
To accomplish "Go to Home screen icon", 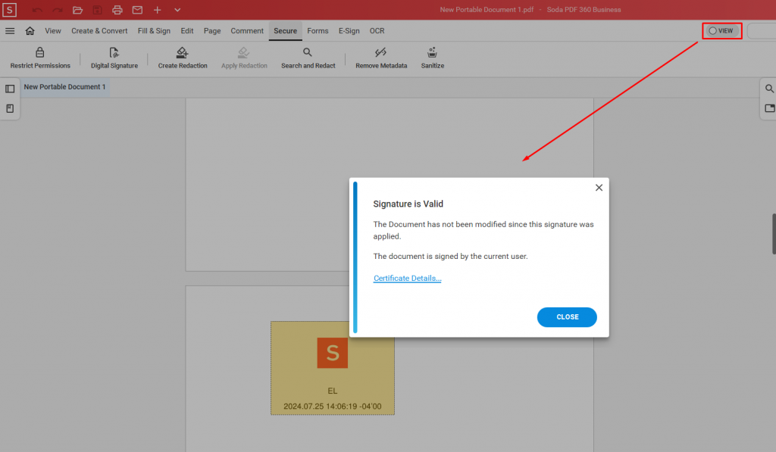I will pyautogui.click(x=30, y=30).
